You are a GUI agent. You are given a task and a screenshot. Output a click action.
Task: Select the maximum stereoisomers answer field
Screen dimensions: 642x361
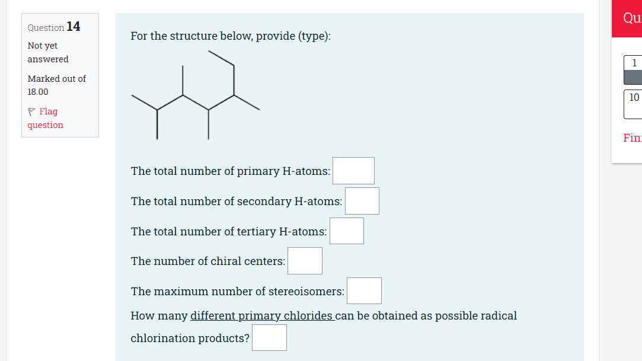click(364, 291)
